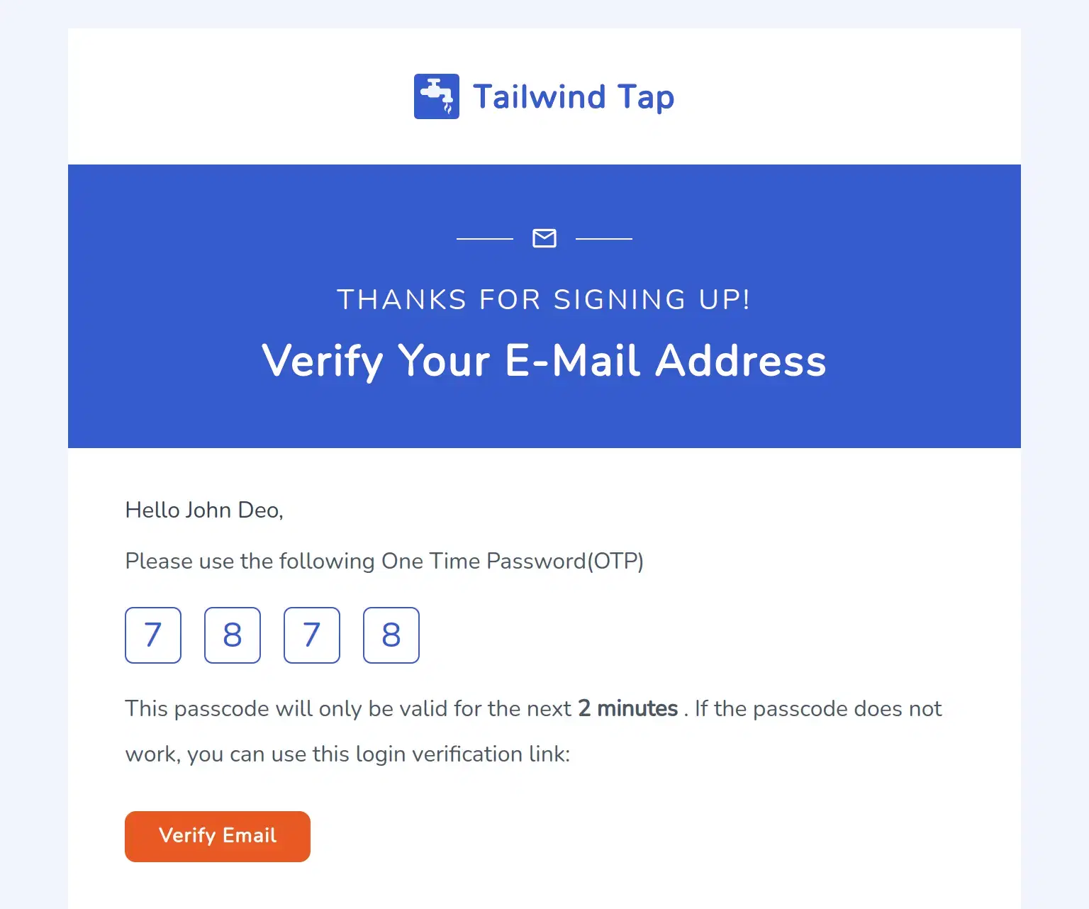The image size is (1089, 909).
Task: Click the Tailwind Tap faucet logo icon
Action: pyautogui.click(x=436, y=96)
